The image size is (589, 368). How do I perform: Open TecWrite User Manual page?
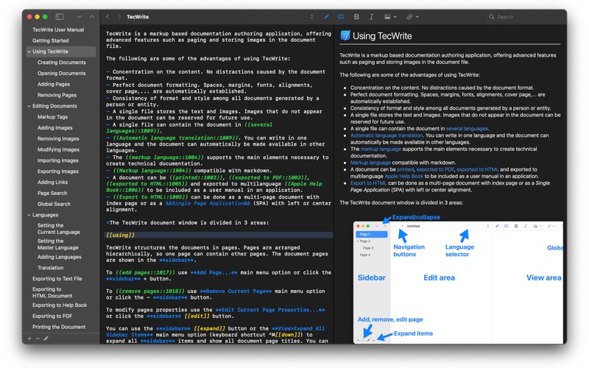point(58,29)
